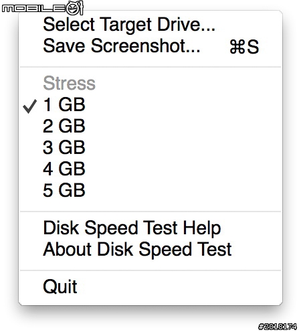Viewport: 301px width, 332px height.
Task: Open Select Target Drive dialog
Action: pyautogui.click(x=150, y=24)
